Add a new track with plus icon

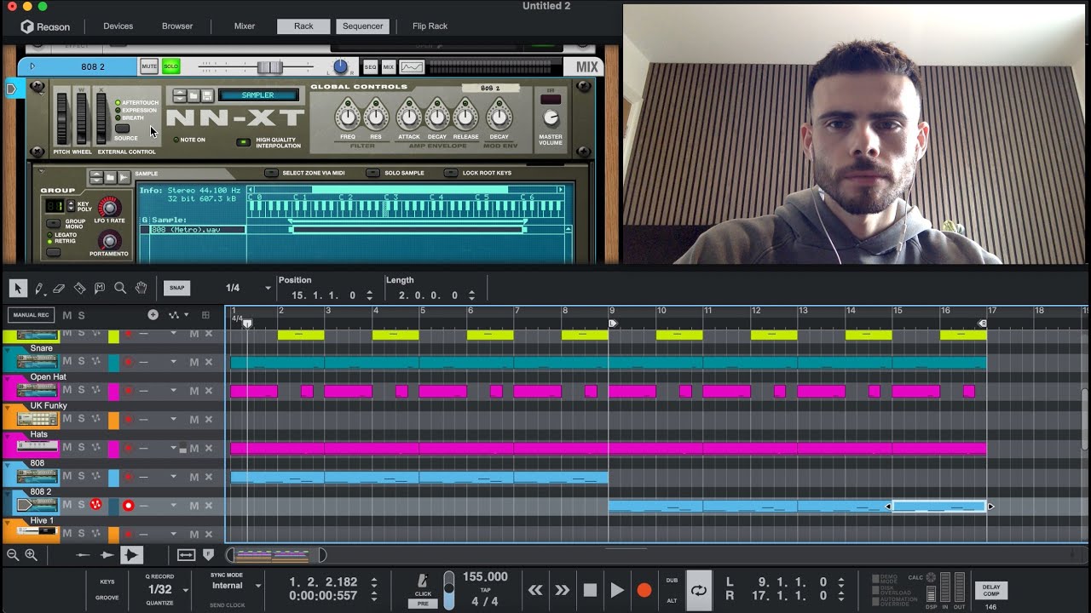pyautogui.click(x=153, y=315)
